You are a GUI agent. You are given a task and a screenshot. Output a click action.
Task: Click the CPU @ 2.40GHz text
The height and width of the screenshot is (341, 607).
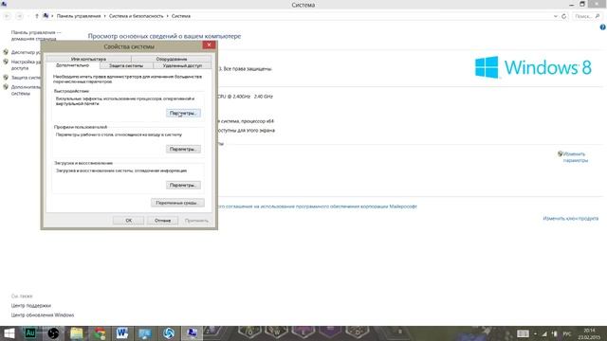[x=245, y=97]
